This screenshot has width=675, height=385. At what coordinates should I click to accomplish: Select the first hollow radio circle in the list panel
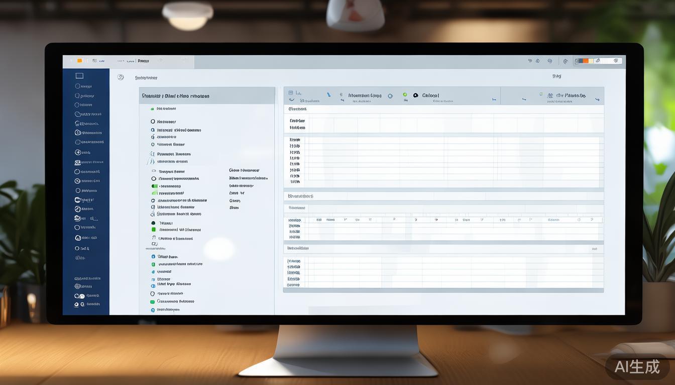point(153,121)
